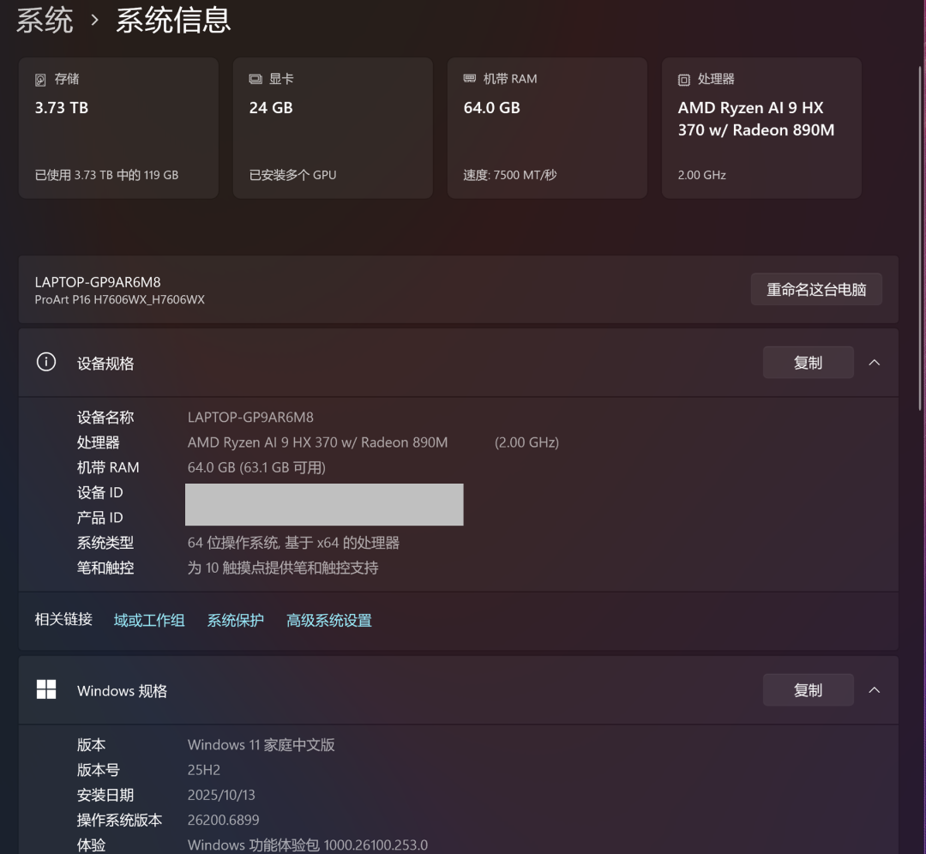Select Windows 11 家庭中文版 edition value

pyautogui.click(x=261, y=745)
